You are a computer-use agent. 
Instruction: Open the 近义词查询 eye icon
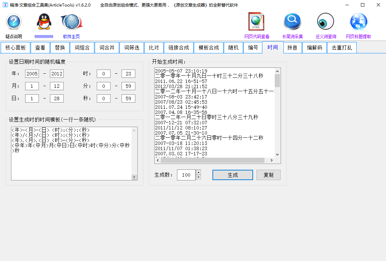click(x=325, y=21)
